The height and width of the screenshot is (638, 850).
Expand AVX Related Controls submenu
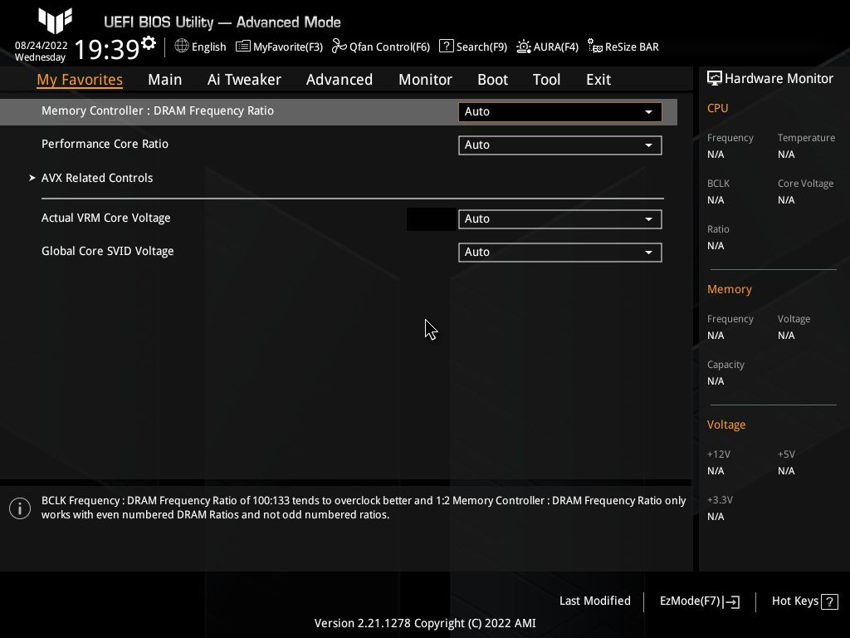click(x=97, y=178)
